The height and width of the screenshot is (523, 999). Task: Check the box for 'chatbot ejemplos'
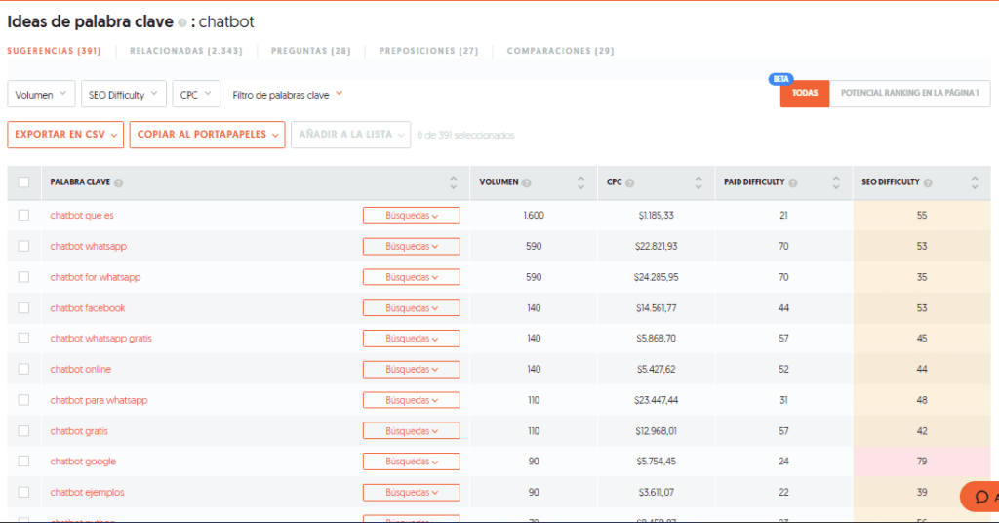[23, 492]
